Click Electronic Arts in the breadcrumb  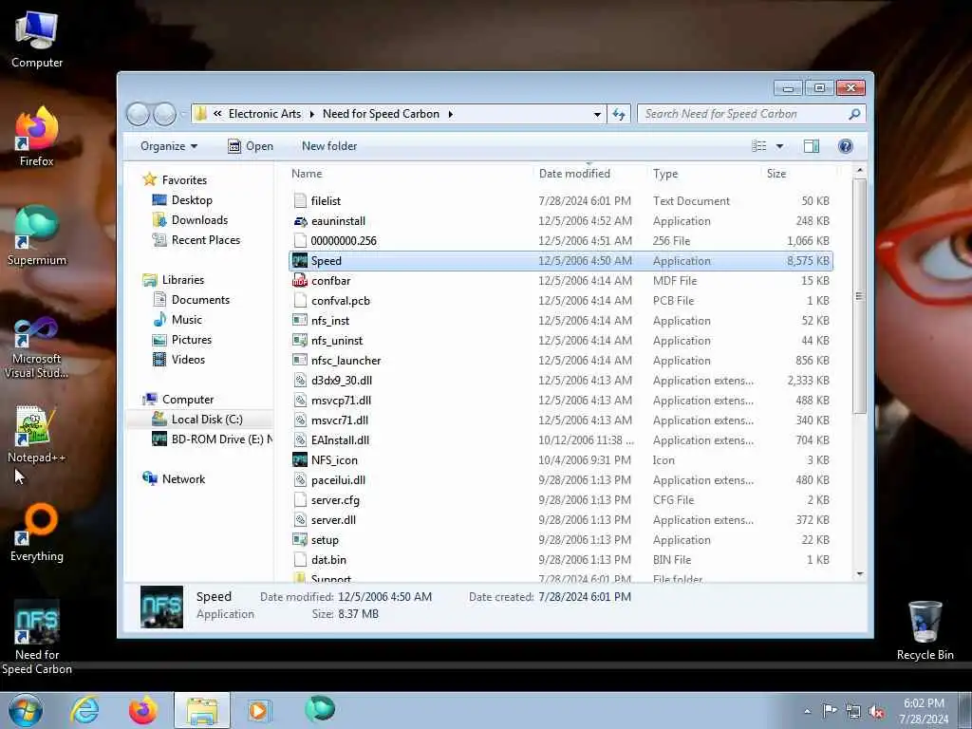[x=265, y=114]
